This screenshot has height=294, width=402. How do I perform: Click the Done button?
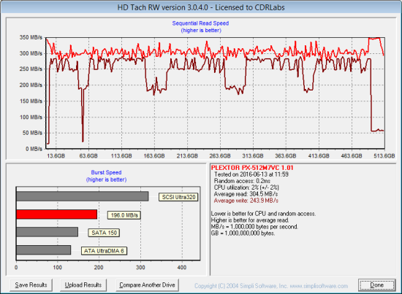(x=376, y=285)
